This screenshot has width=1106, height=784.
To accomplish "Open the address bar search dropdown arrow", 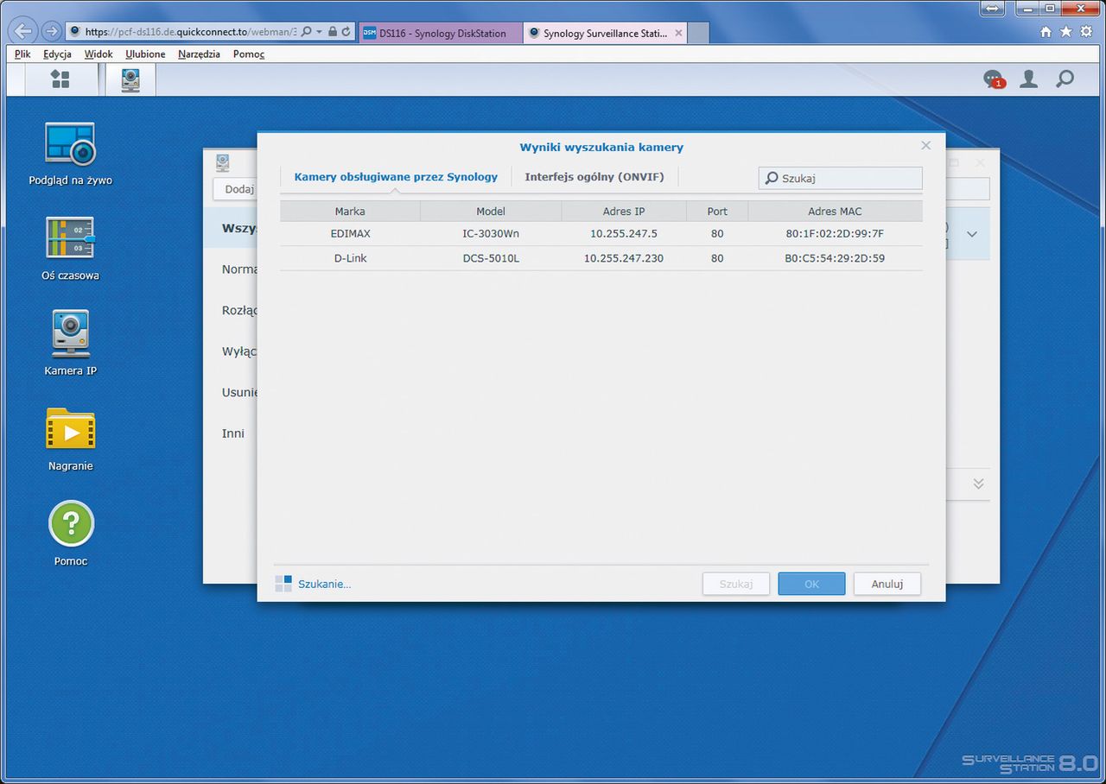I will [x=319, y=32].
